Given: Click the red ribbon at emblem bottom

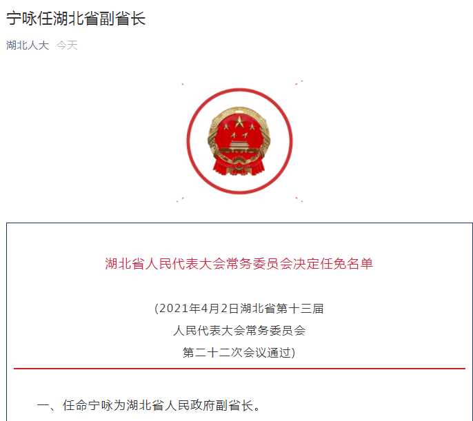Looking at the screenshot, I should click(239, 167).
